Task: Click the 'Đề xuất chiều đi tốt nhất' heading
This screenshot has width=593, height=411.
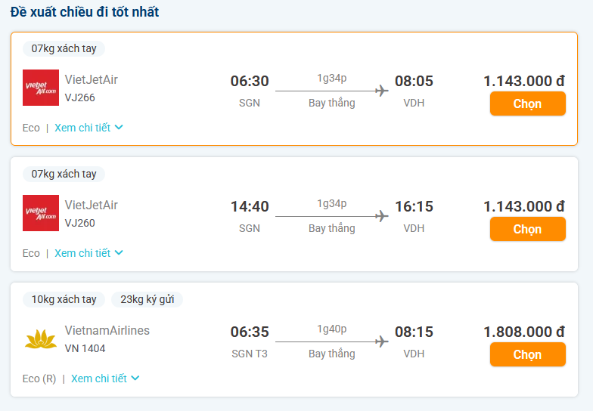Action: [85, 12]
